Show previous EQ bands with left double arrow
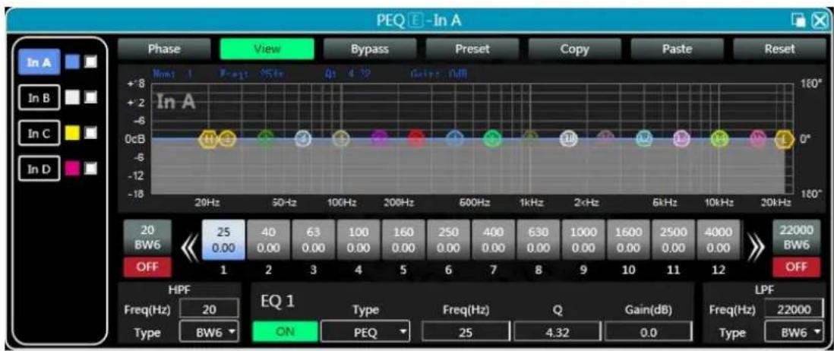The height and width of the screenshot is (351, 834). click(189, 248)
